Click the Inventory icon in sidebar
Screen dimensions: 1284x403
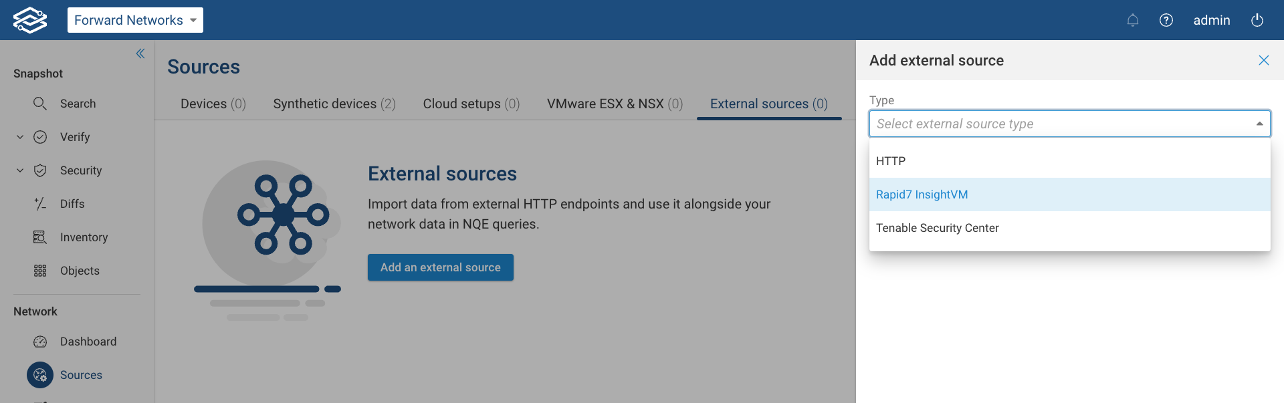[40, 237]
